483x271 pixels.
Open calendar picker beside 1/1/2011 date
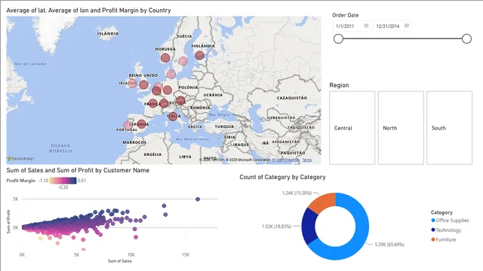pos(366,26)
